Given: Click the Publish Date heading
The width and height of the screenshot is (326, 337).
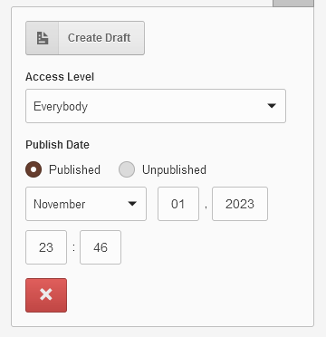Looking at the screenshot, I should (57, 145).
